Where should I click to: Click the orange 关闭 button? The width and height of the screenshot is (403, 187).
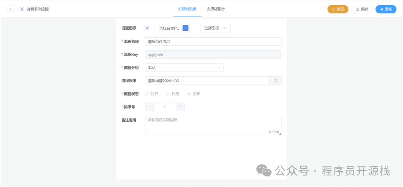338,9
